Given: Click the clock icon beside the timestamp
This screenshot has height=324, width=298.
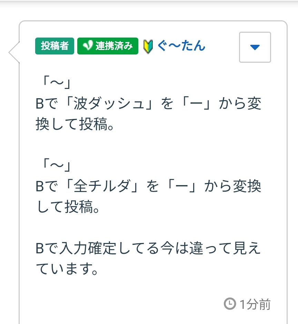Looking at the screenshot, I should [229, 304].
